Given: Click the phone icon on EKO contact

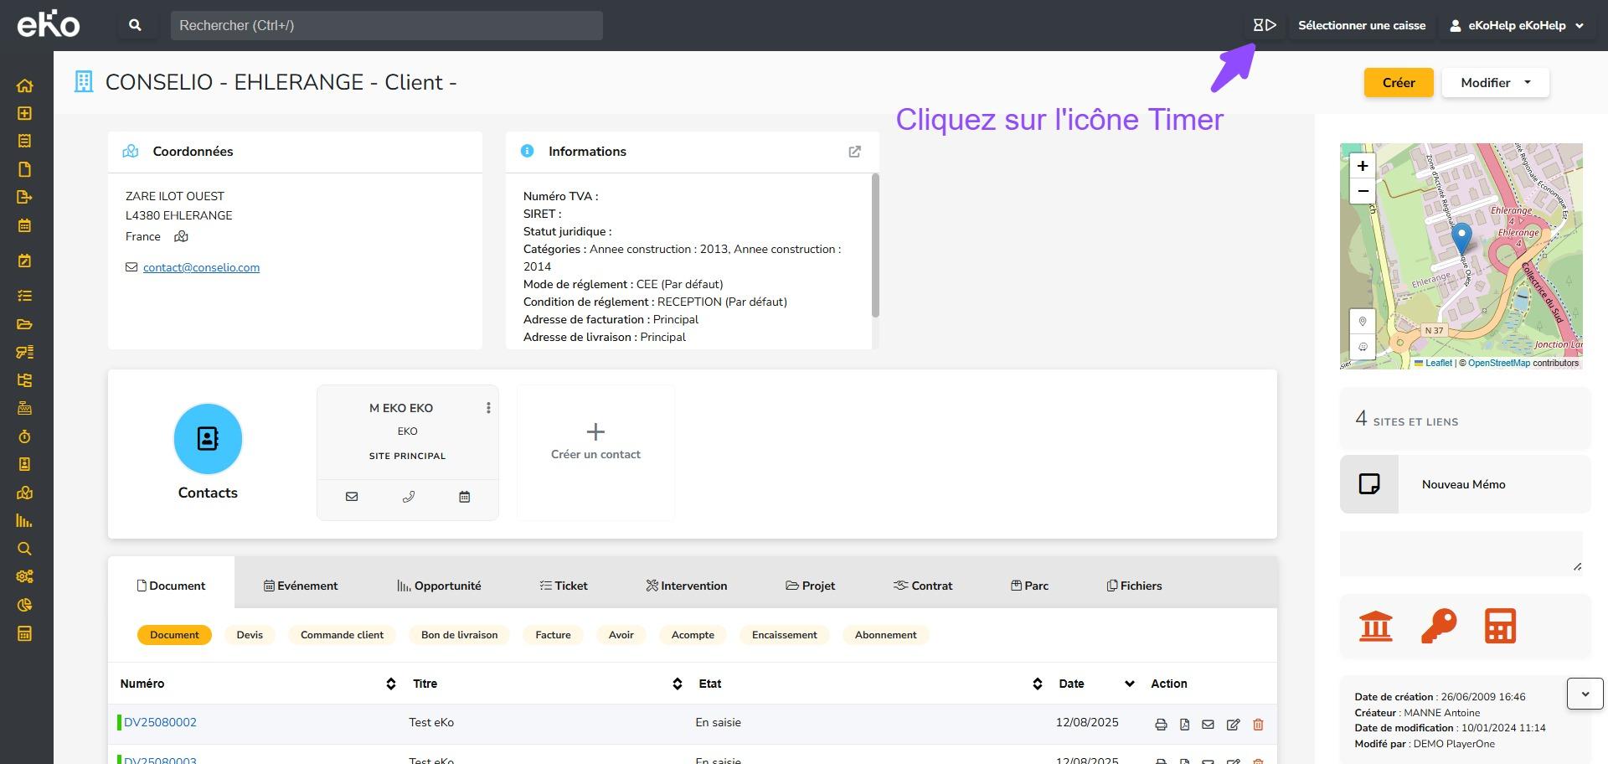Looking at the screenshot, I should click(408, 497).
